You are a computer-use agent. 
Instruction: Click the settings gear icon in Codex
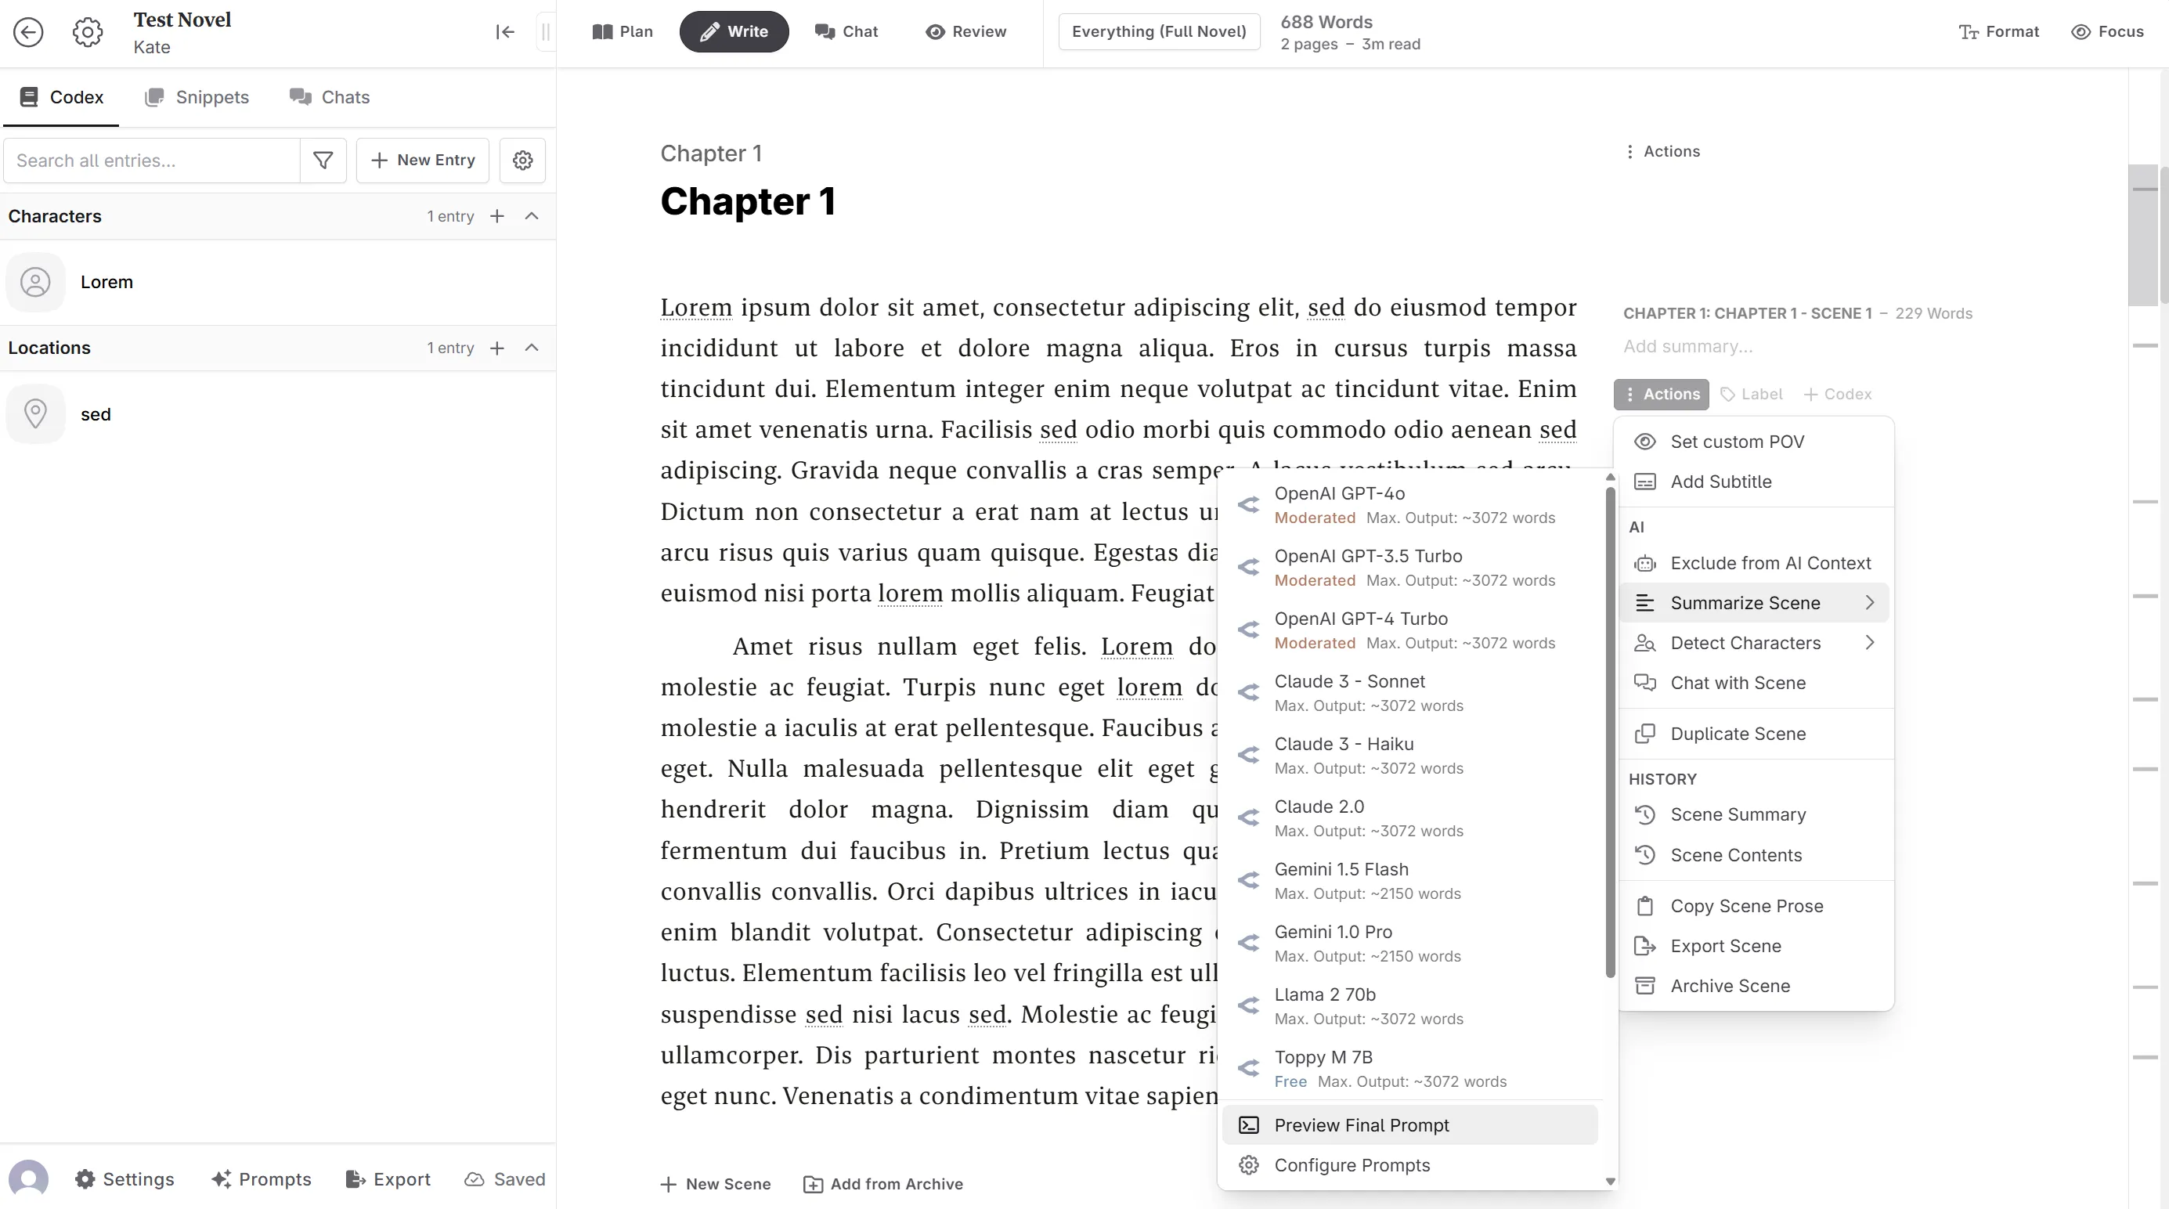(x=522, y=159)
